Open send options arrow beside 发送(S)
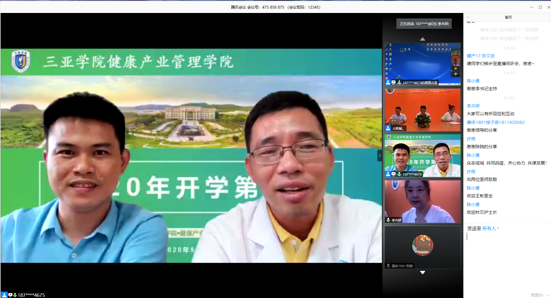Viewport: 551px width, 298px height. (548, 295)
